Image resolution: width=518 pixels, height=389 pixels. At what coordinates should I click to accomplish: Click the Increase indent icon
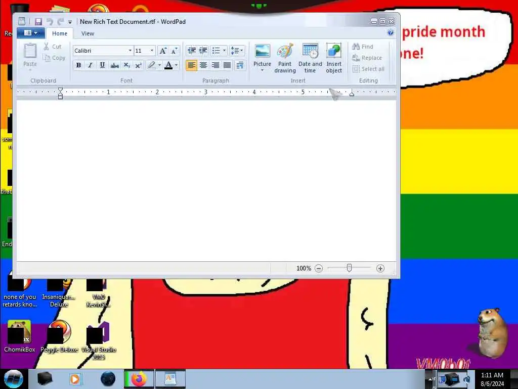(x=203, y=51)
